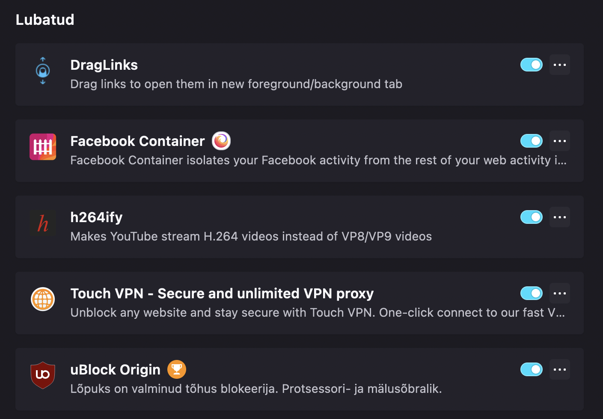
Task: Disable the Touch VPN toggle
Action: click(532, 293)
